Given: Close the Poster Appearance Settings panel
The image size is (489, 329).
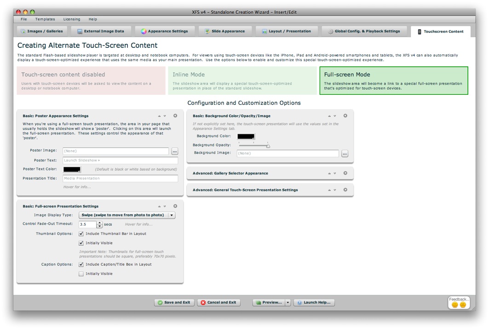Looking at the screenshot, I should click(x=175, y=116).
